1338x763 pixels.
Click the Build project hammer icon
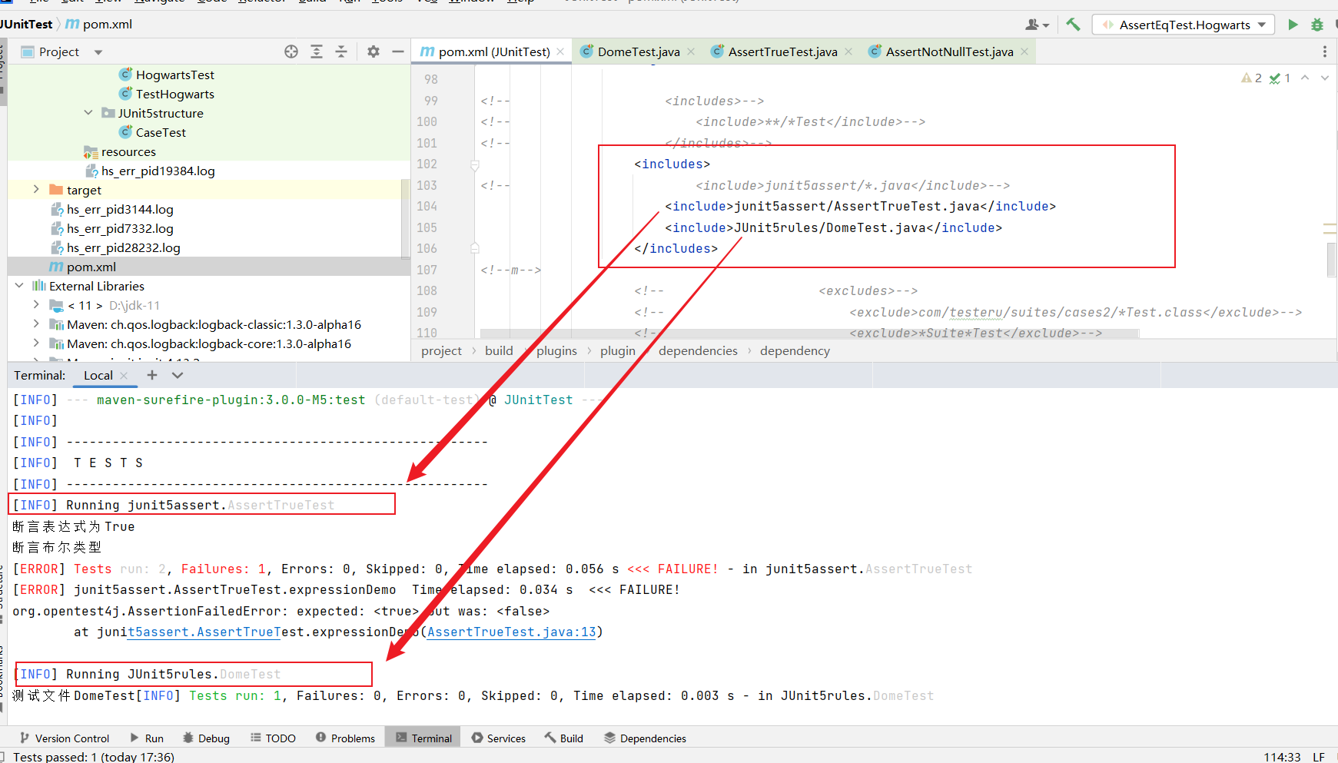[x=1073, y=25]
